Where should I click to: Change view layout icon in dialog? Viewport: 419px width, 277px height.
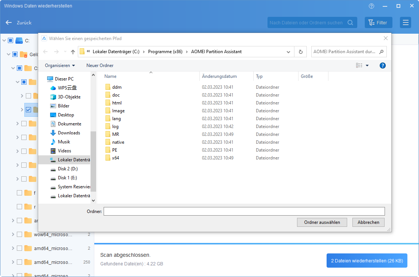point(359,66)
